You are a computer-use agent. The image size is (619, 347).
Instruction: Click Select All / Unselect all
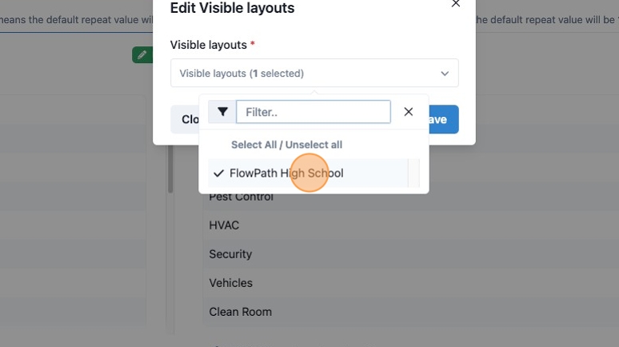(x=286, y=145)
